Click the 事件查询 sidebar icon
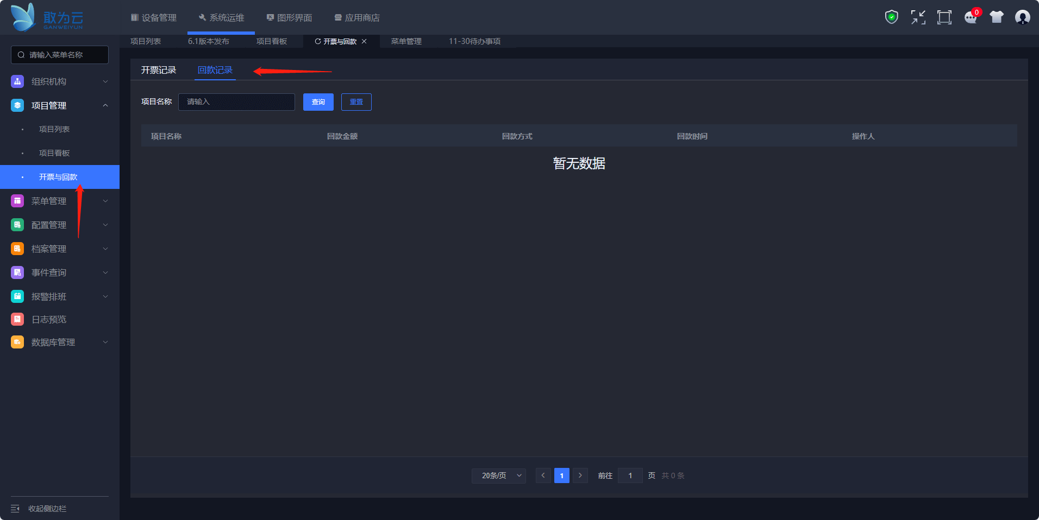The width and height of the screenshot is (1039, 520). (x=17, y=272)
